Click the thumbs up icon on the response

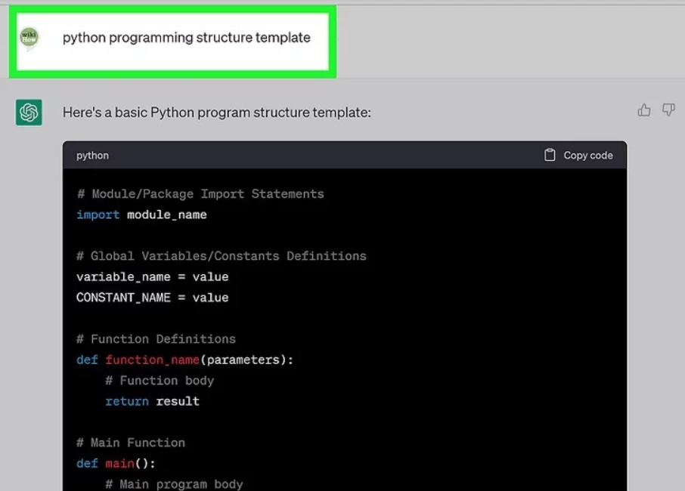644,110
